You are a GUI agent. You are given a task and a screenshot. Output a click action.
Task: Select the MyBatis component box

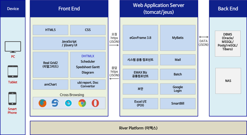(x=178, y=38)
